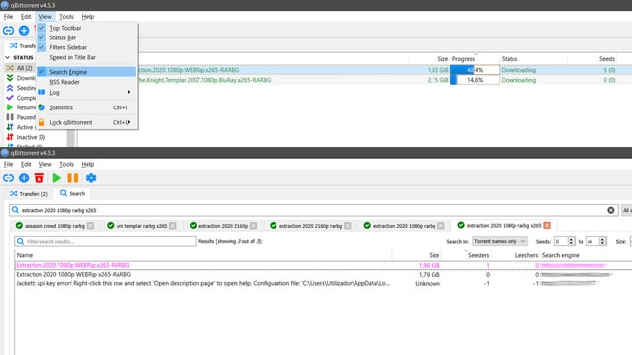
Task: Open the Edit menu in upper window
Action: tap(26, 17)
